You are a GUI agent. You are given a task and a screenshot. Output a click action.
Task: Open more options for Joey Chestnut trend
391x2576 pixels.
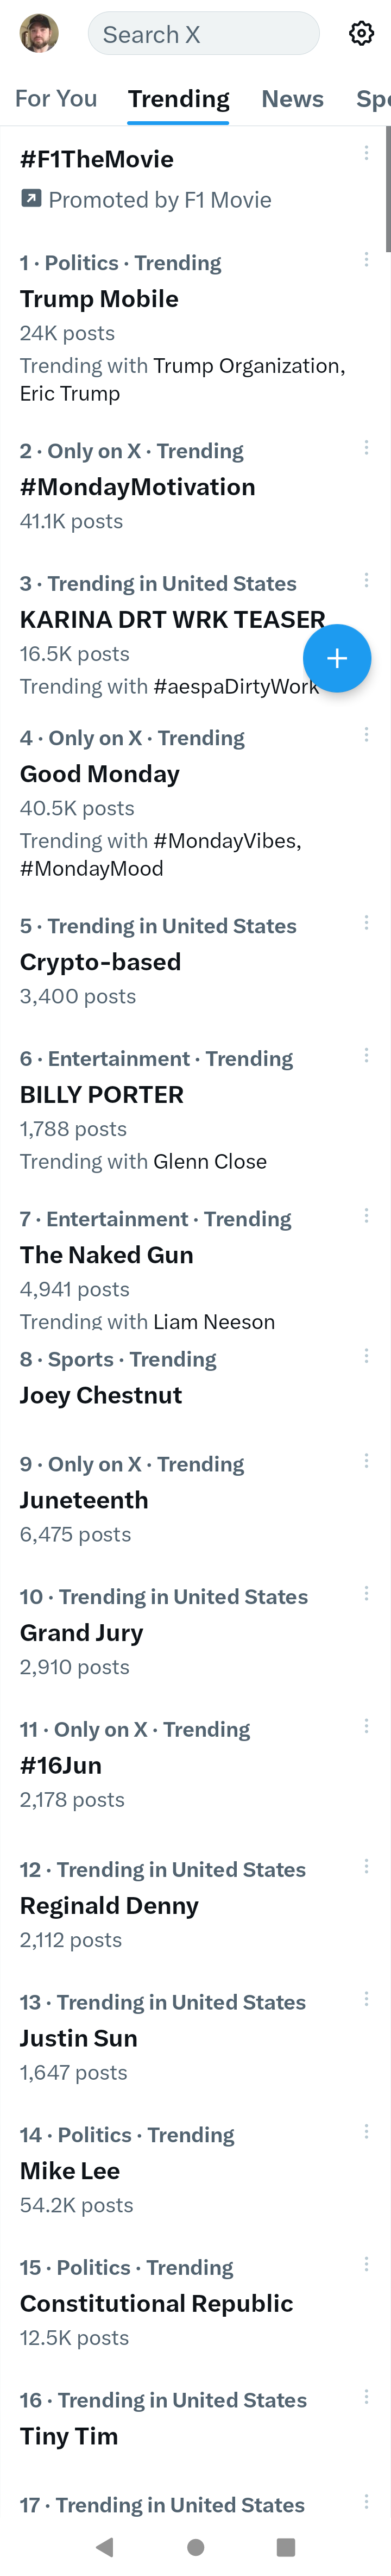366,1356
